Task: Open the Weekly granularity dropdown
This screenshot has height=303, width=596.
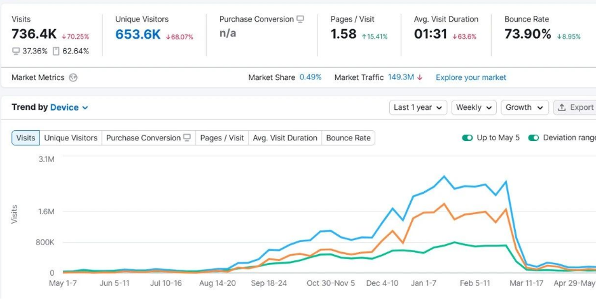Action: (474, 107)
